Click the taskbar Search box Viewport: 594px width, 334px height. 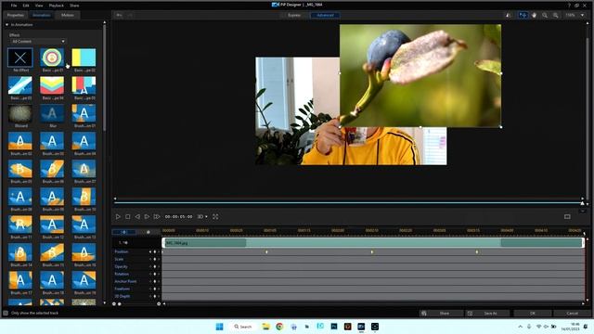pyautogui.click(x=243, y=327)
